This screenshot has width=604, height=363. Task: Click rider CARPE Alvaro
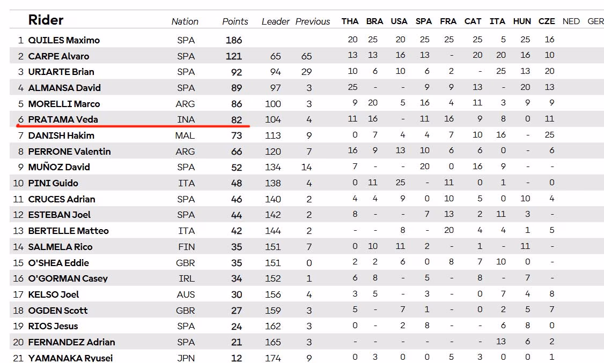coord(58,56)
